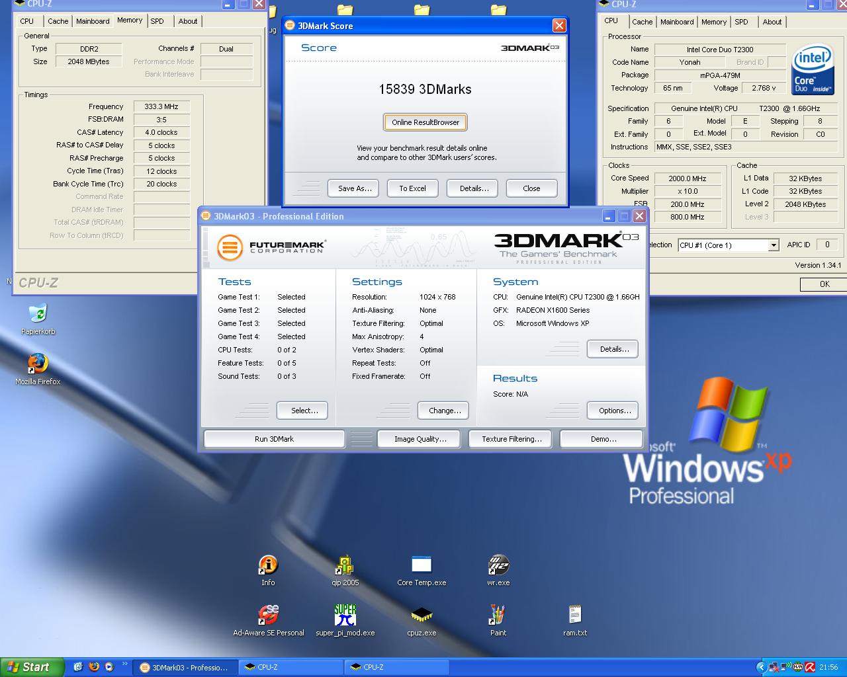Switch to 3DMark03 taskbar button

pos(184,667)
